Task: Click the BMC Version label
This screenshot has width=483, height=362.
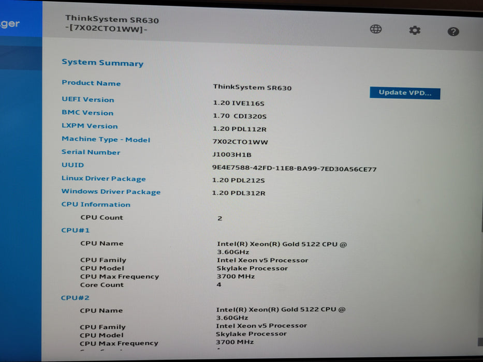Action: [x=87, y=113]
